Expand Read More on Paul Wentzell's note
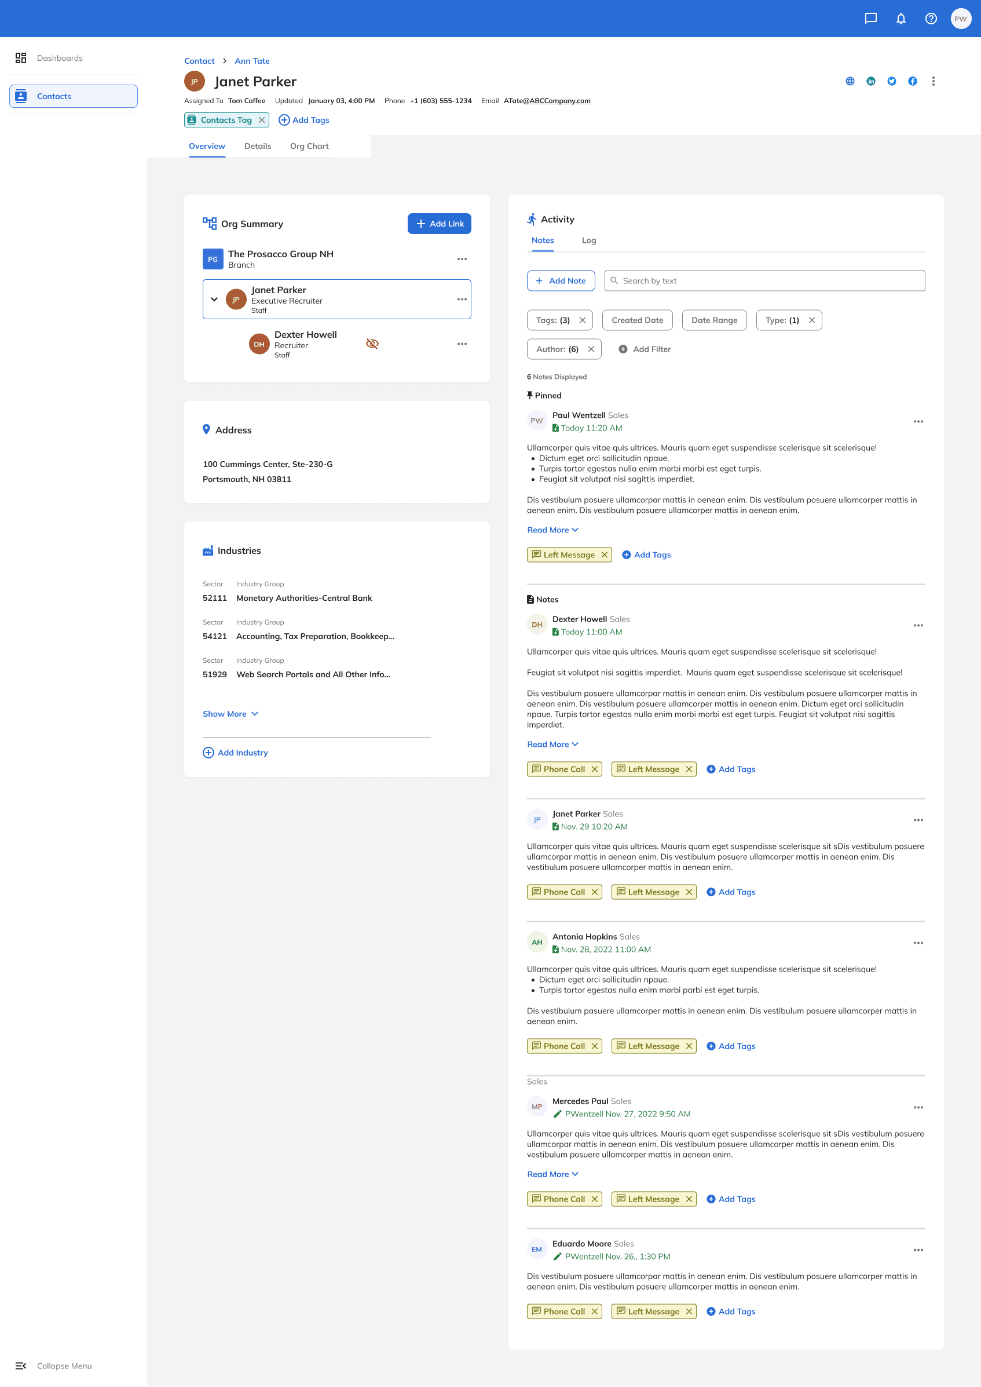 coord(552,530)
